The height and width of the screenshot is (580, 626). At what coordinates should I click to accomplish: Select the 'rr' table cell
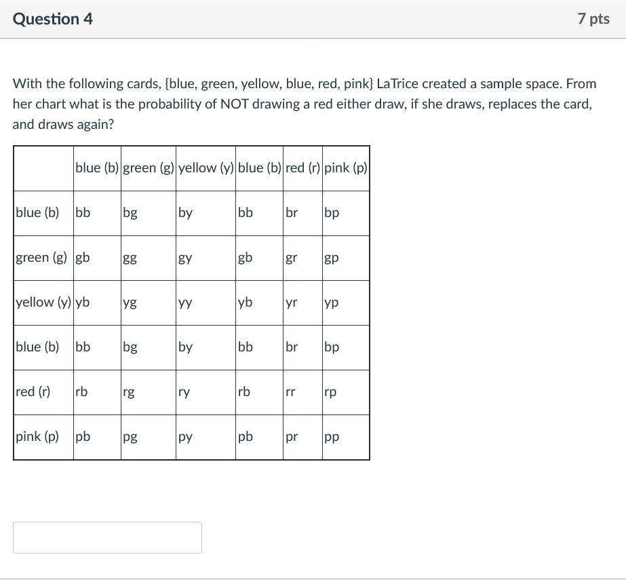[302, 392]
